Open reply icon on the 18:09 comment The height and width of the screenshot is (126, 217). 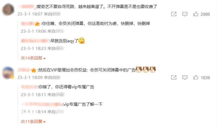click(x=185, y=78)
